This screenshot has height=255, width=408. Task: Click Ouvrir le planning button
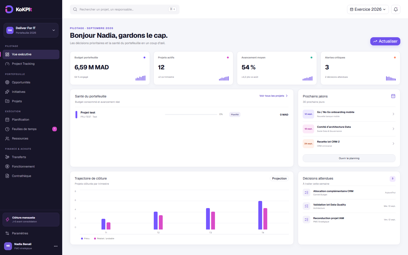coord(349,158)
